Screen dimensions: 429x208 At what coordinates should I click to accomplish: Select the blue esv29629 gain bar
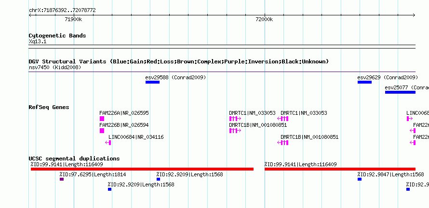pyautogui.click(x=364, y=82)
